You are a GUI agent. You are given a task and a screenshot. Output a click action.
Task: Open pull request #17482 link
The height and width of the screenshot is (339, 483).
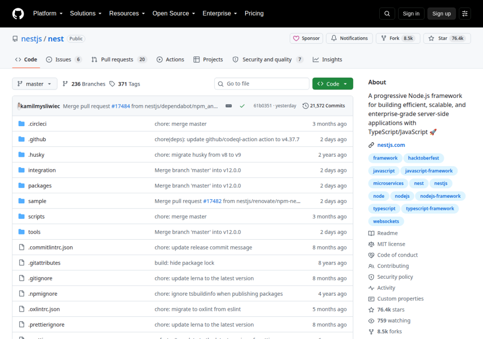point(212,201)
